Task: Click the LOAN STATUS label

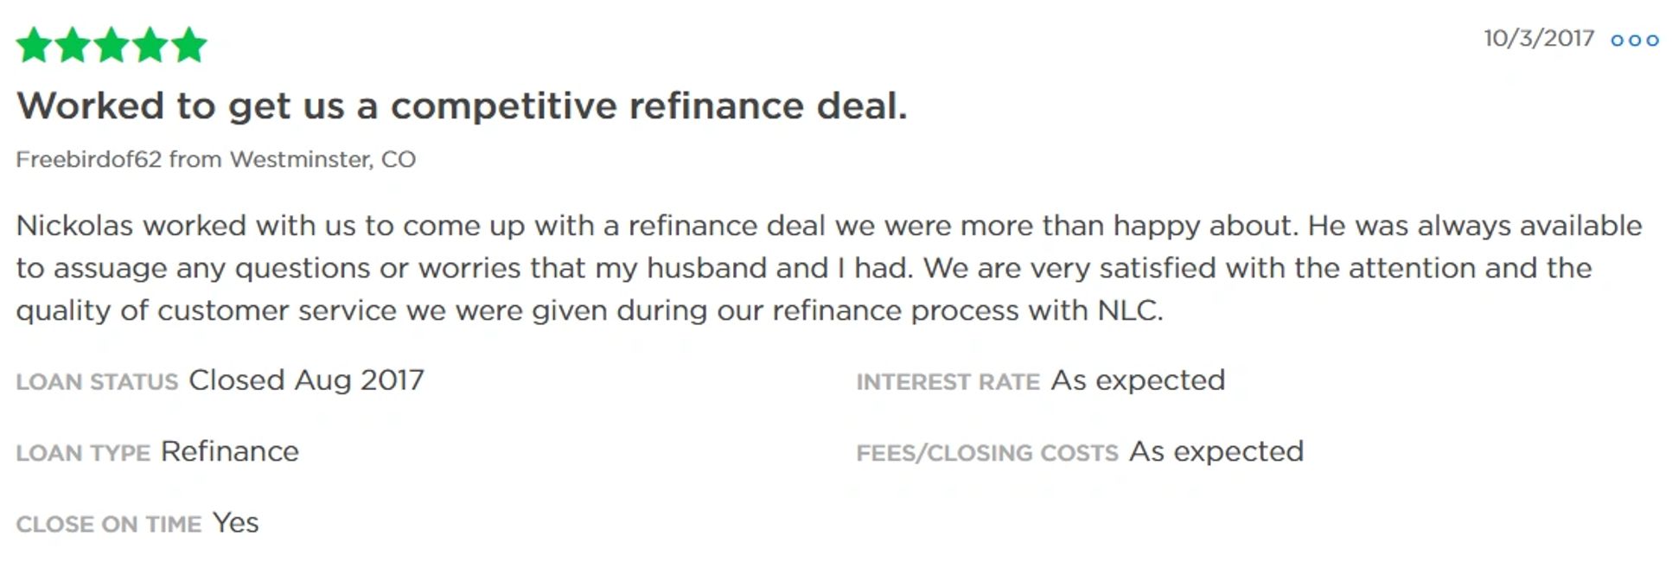Action: [x=97, y=381]
